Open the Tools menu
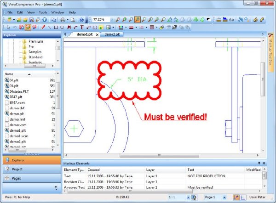 coord(43,12)
